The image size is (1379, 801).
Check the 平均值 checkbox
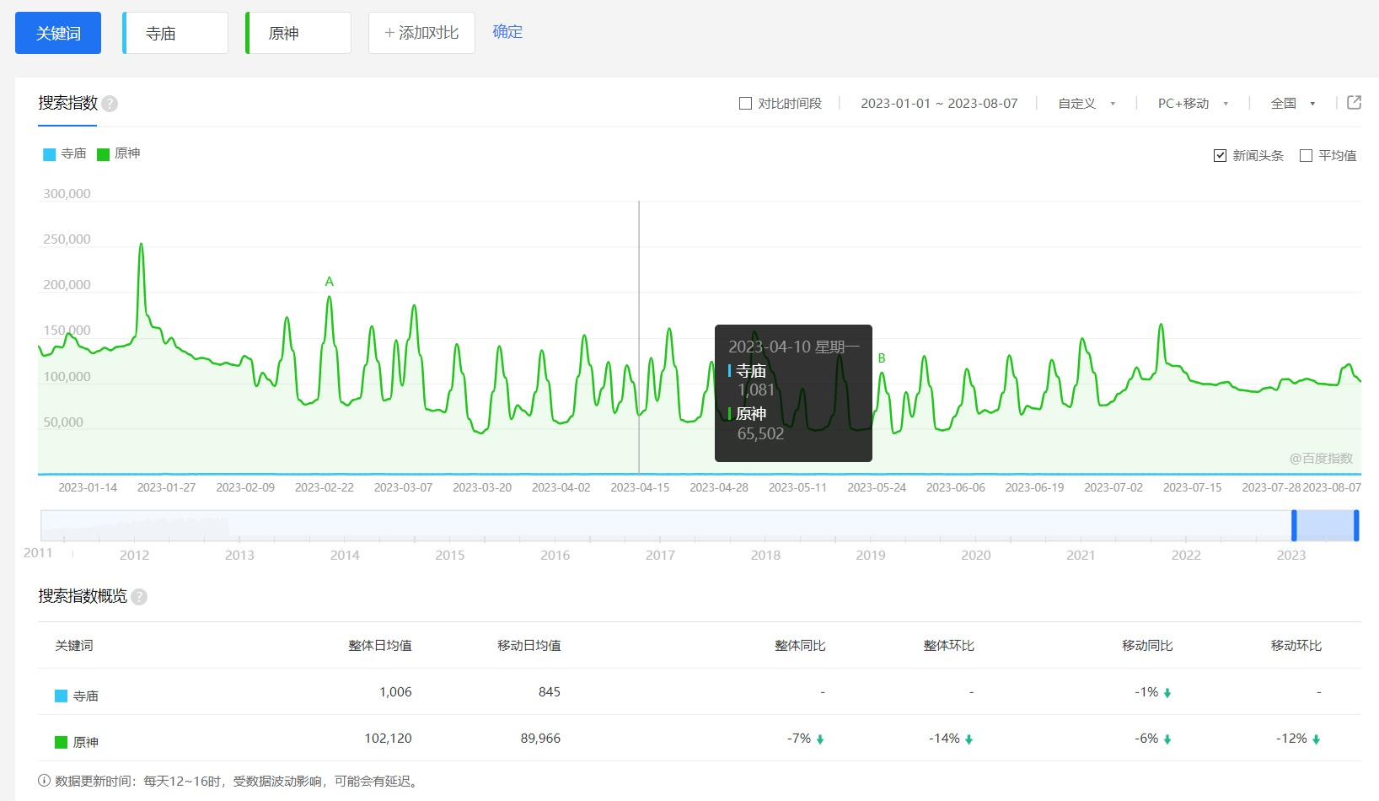point(1307,155)
